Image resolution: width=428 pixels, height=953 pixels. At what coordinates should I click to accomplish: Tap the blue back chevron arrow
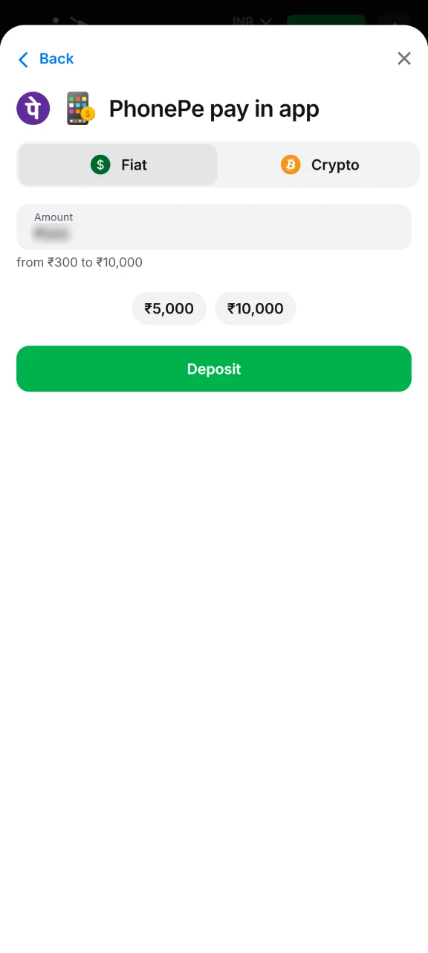click(23, 59)
